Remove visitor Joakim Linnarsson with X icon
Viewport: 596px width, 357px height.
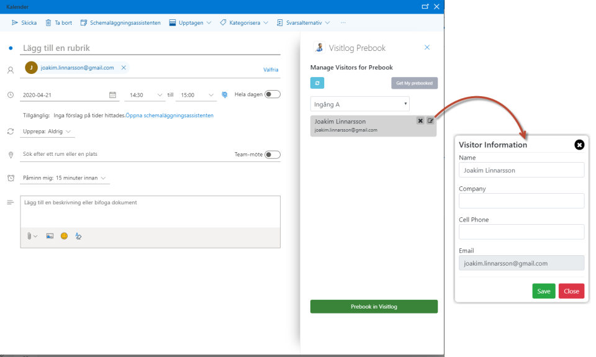pos(420,120)
